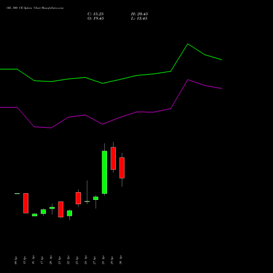Click the peak of the green line
Viewport: 273px width, 273px height.
(x=188, y=44)
